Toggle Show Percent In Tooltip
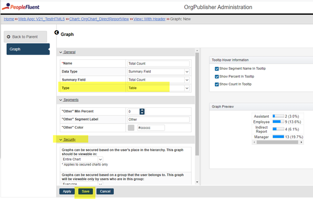Image resolution: width=313 pixels, height=201 pixels. (216, 77)
